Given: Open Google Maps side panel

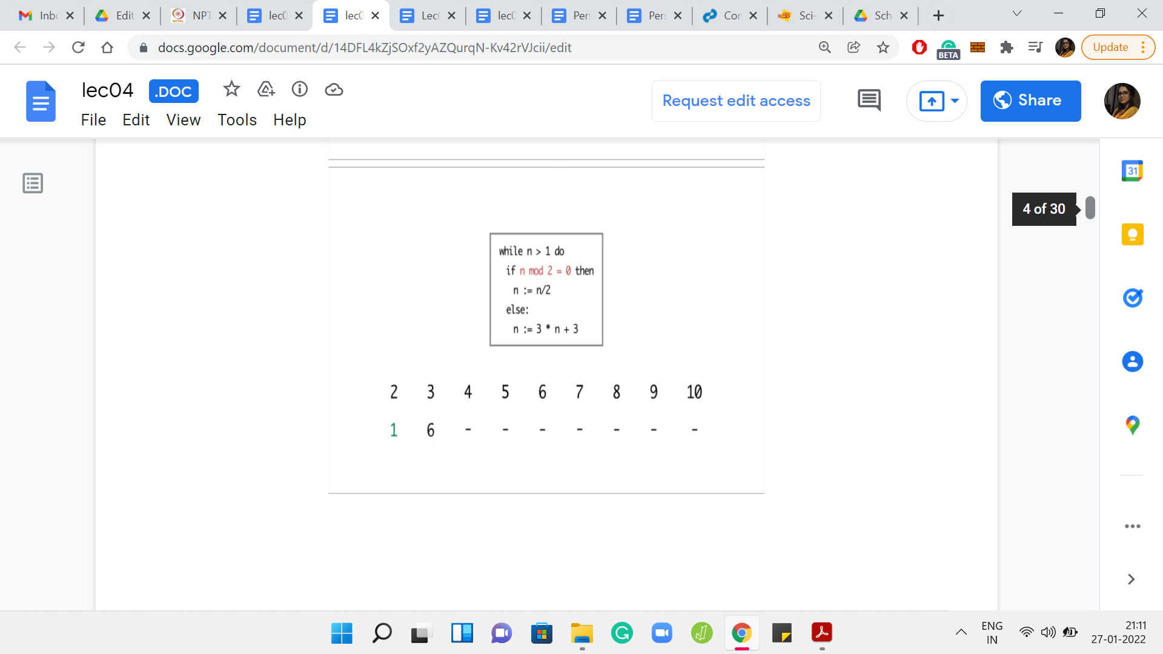Looking at the screenshot, I should (1132, 425).
